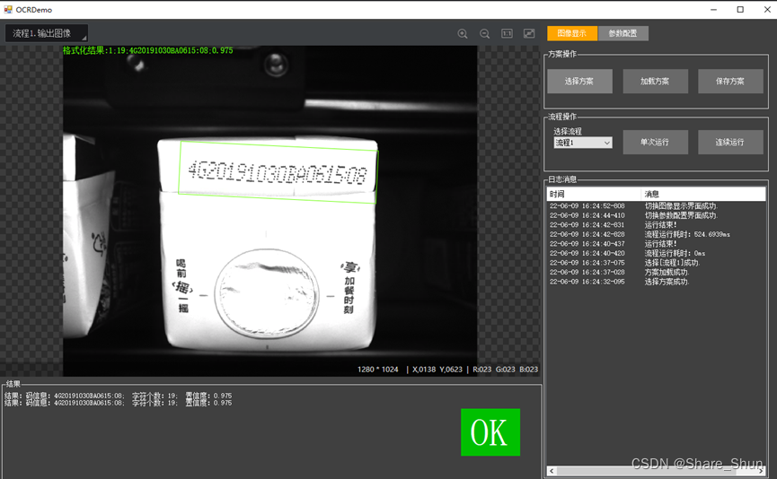The image size is (777, 479).
Task: Click first result line in 结果 panel
Action: (x=118, y=396)
